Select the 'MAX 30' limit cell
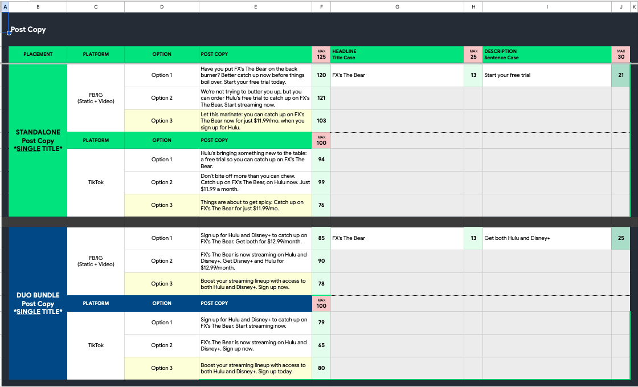Image resolution: width=638 pixels, height=387 pixels. click(x=621, y=55)
